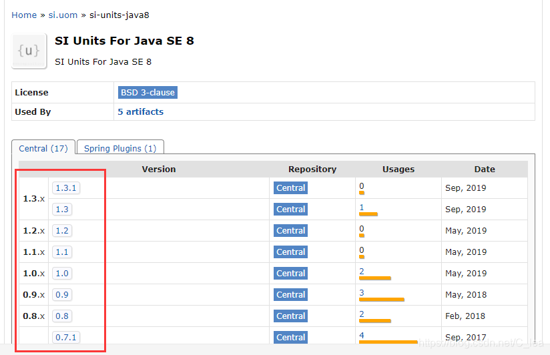Click the License row label
This screenshot has height=355, width=550.
click(x=31, y=92)
